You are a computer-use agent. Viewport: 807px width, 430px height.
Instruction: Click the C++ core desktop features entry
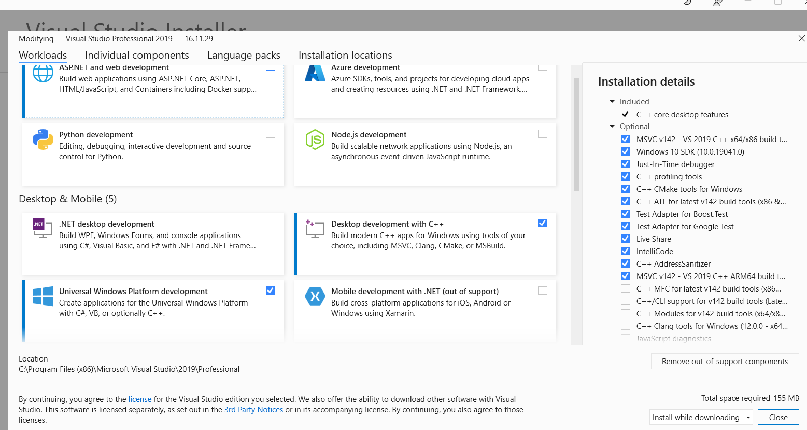click(x=682, y=115)
